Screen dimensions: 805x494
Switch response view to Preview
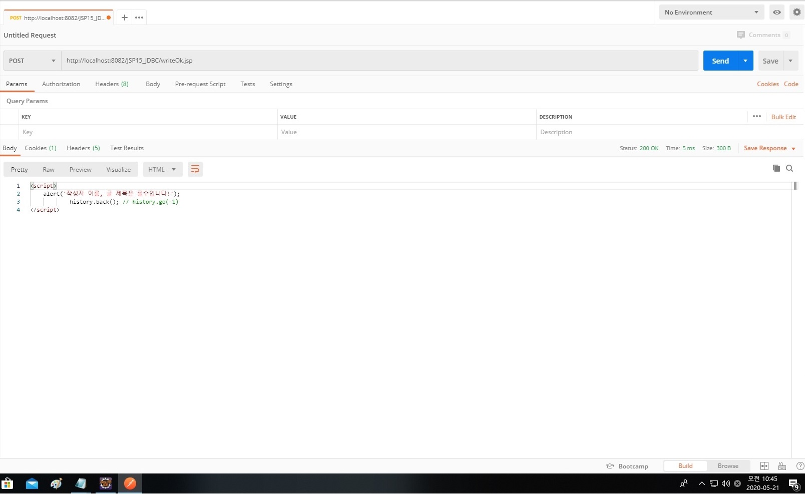[x=80, y=170]
